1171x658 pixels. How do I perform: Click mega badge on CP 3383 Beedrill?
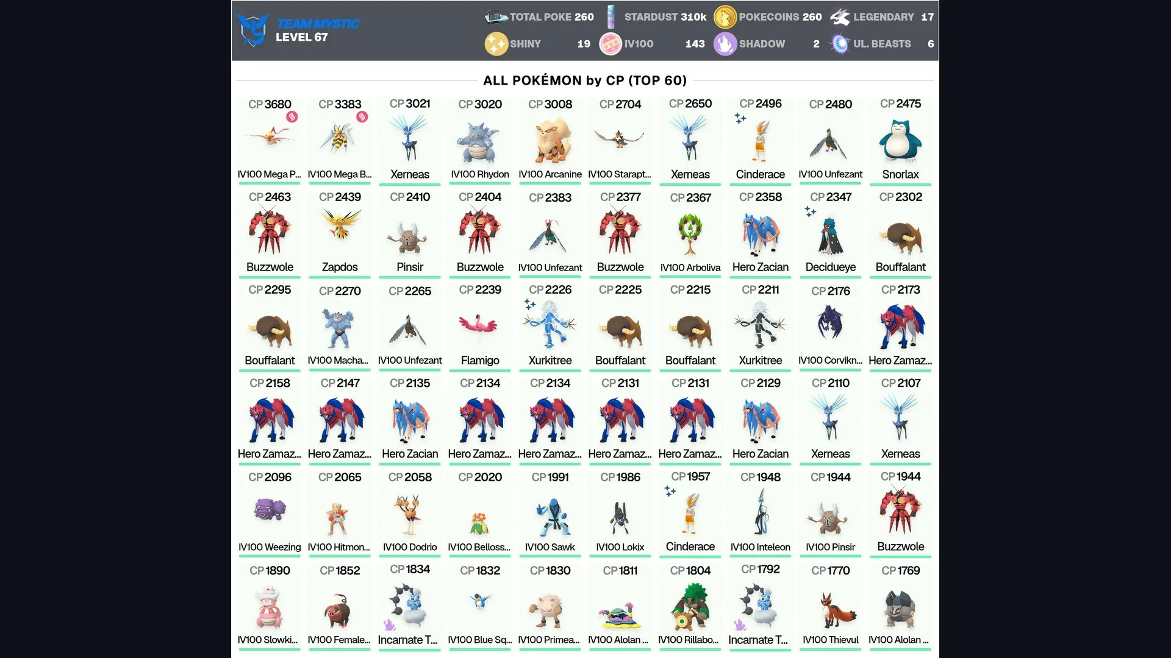(362, 117)
